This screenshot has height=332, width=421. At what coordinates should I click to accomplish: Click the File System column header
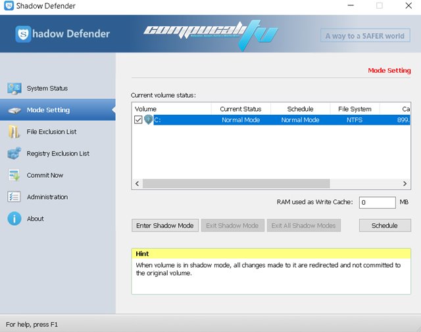355,109
